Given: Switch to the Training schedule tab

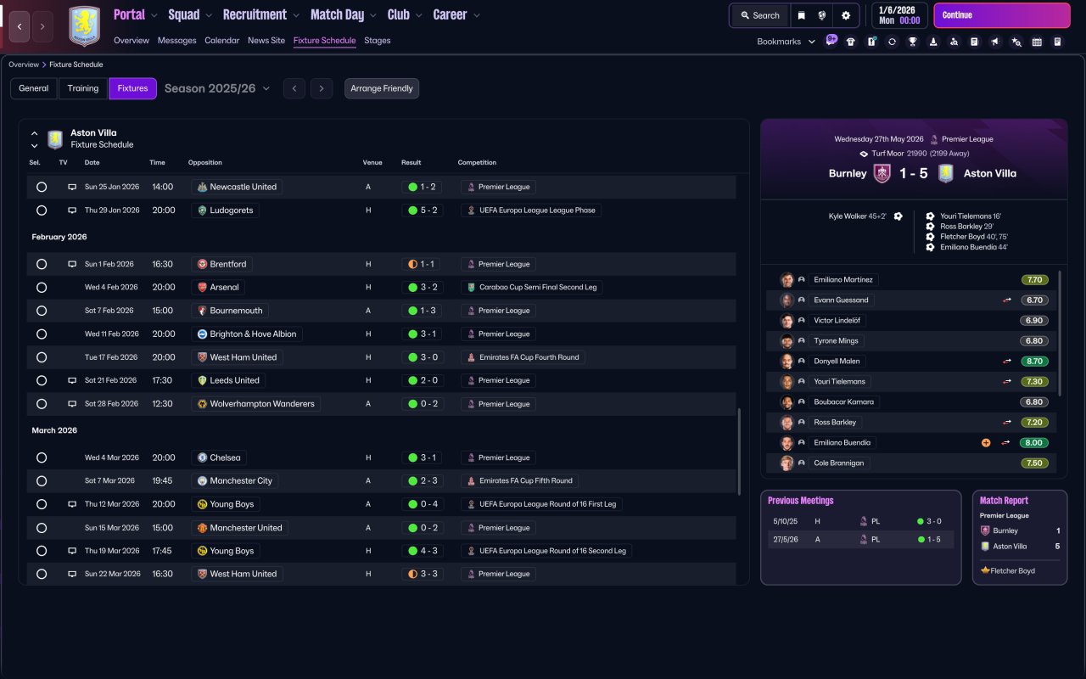Looking at the screenshot, I should click(x=83, y=88).
